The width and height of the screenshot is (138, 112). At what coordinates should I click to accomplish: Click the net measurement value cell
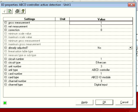[x=101, y=27]
